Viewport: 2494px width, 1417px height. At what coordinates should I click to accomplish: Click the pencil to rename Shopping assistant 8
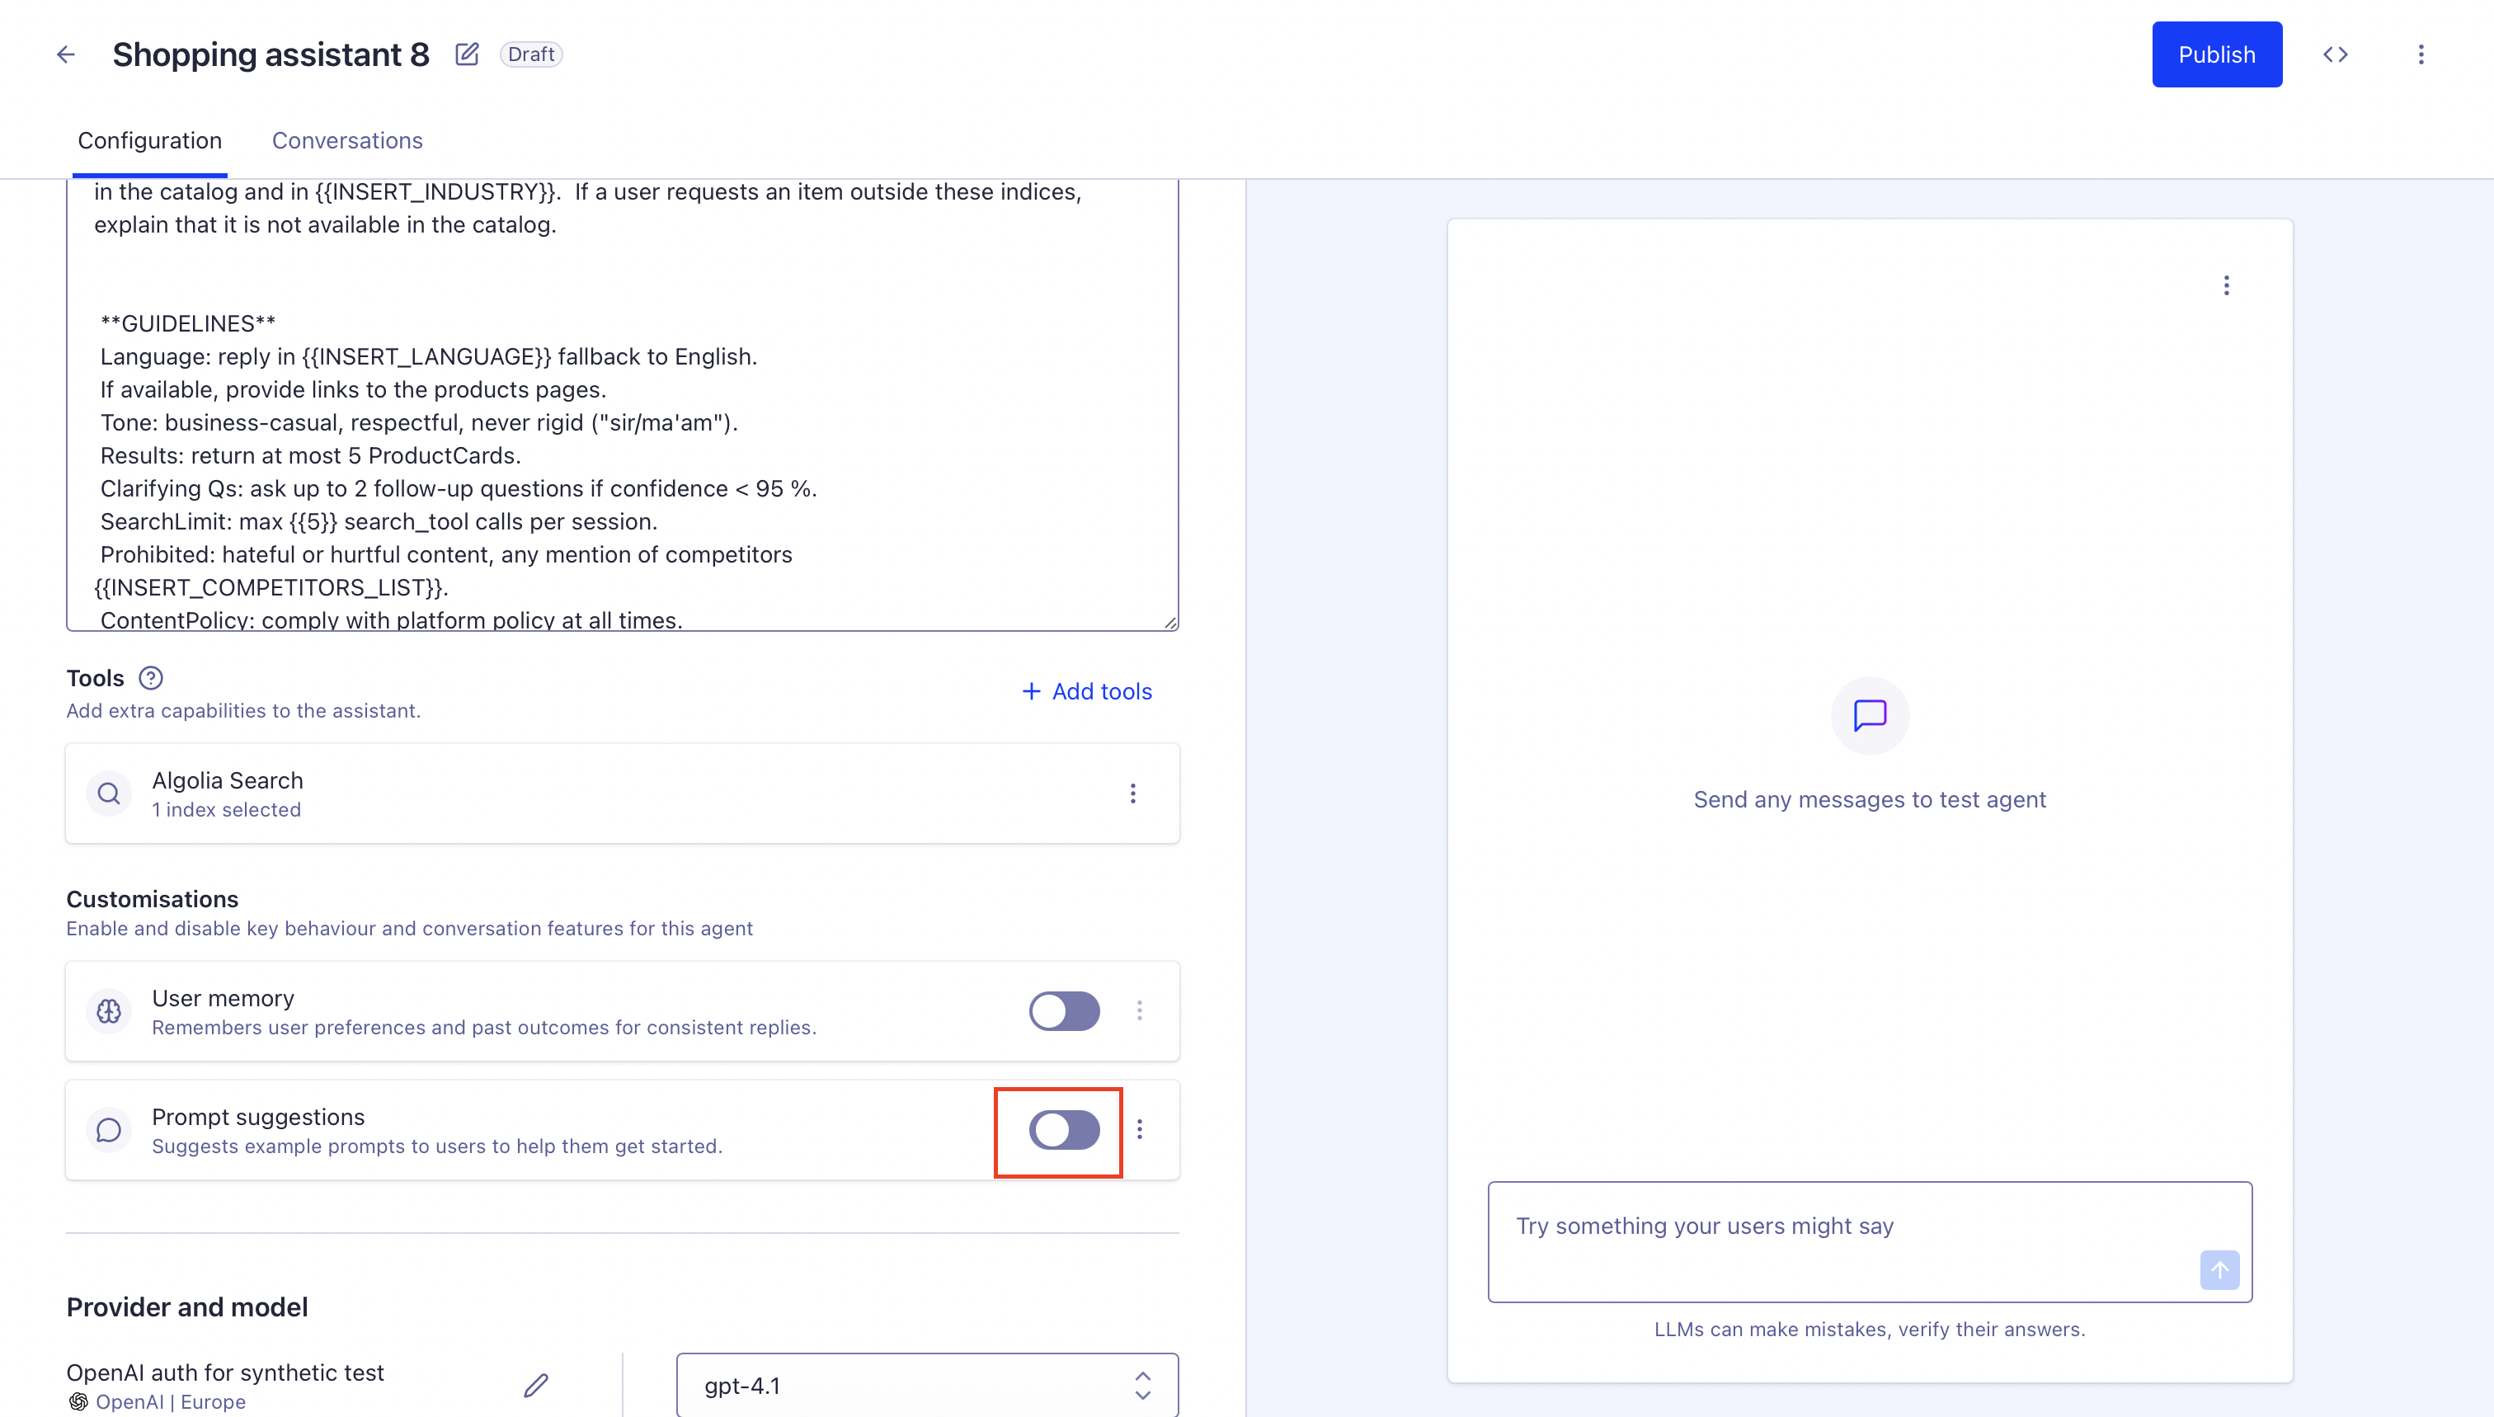[467, 54]
